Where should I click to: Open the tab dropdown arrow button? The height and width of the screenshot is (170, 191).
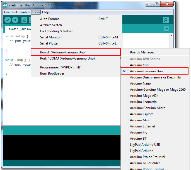coord(166,29)
